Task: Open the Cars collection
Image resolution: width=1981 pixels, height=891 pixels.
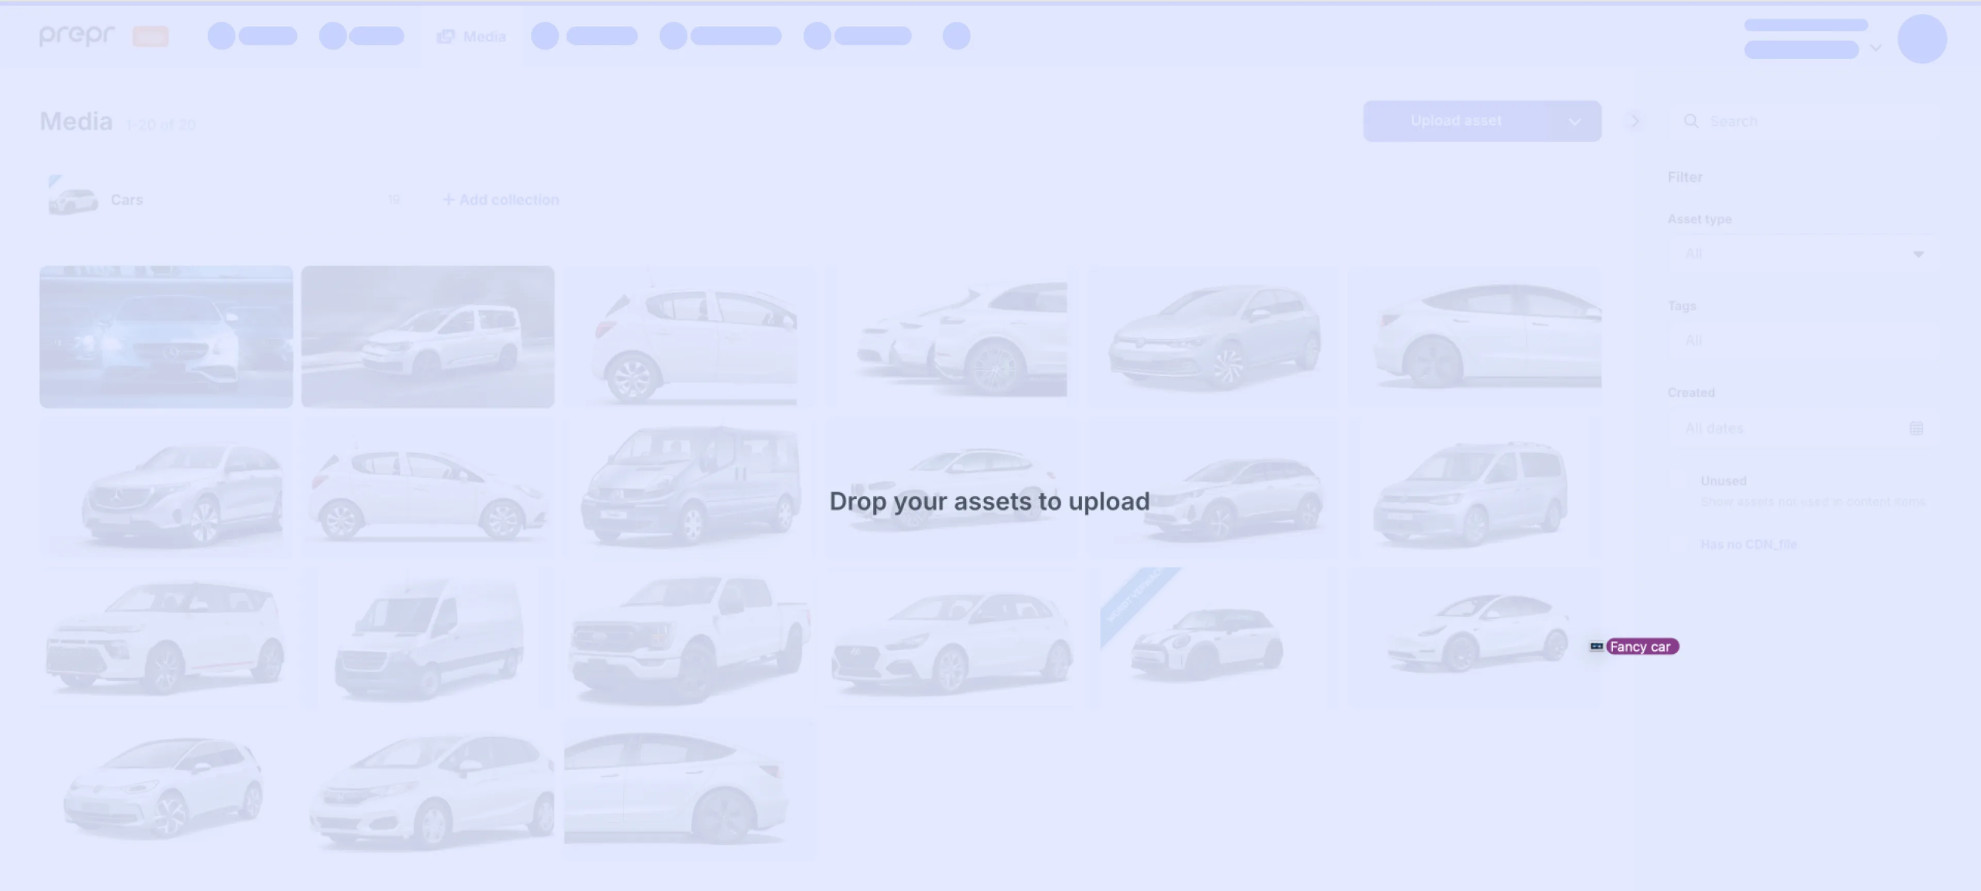Action: (127, 200)
